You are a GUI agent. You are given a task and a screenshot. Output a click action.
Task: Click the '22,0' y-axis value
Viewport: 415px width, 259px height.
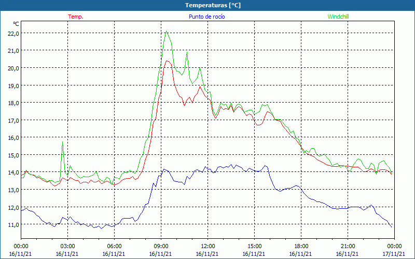tap(13, 33)
